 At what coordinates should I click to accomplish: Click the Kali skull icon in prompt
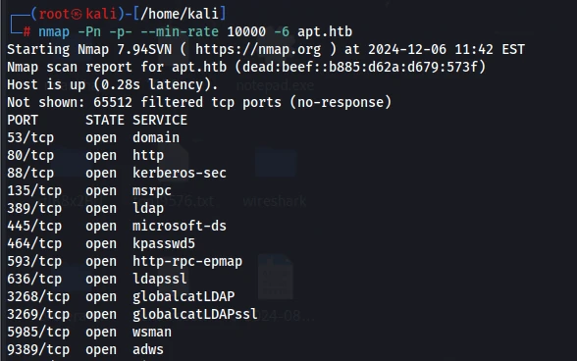[77, 14]
